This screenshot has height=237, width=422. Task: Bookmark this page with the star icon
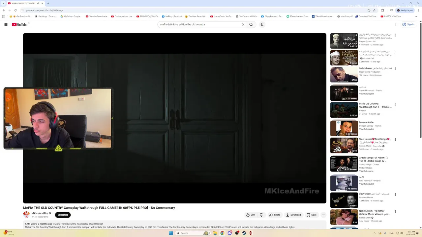[x=374, y=10]
